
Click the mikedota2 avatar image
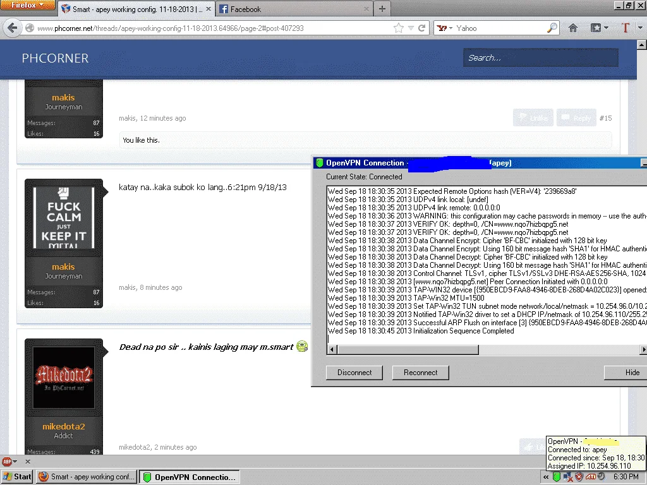point(64,378)
